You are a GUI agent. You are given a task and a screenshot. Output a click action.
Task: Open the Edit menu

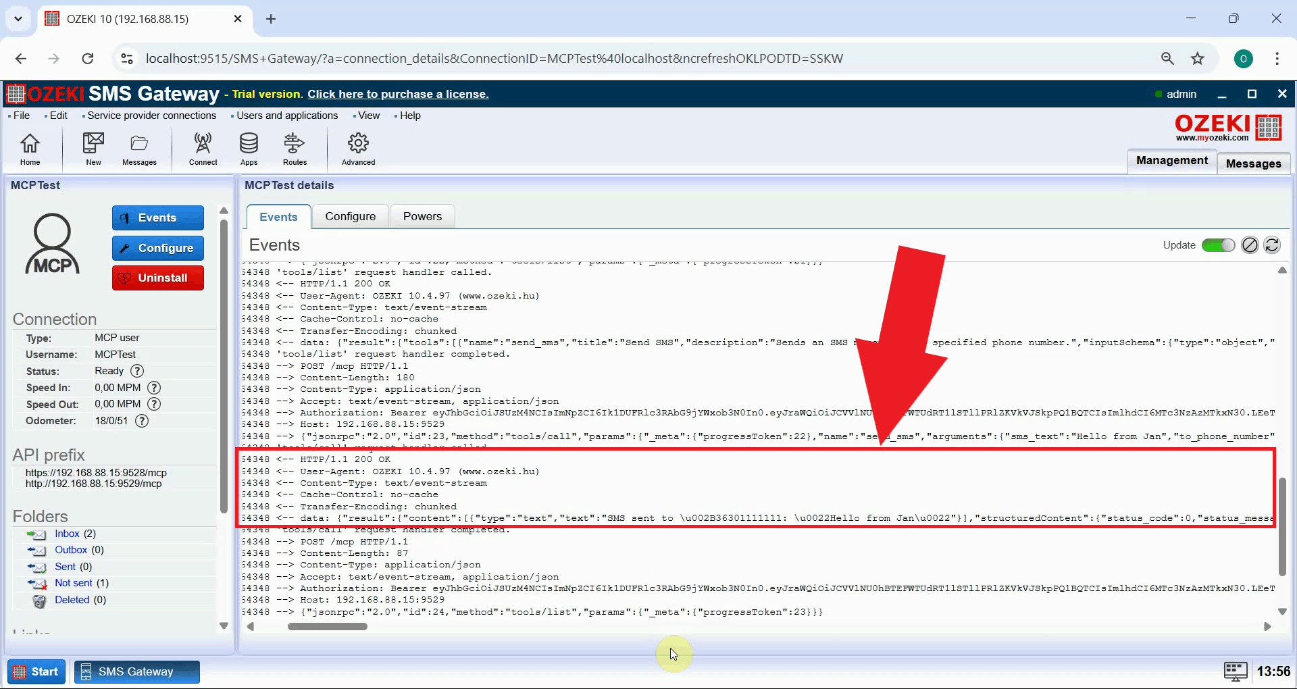coord(58,116)
